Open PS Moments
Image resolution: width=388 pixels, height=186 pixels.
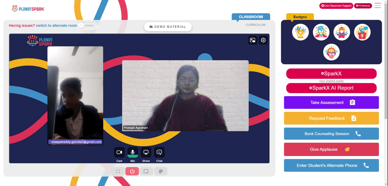363,6
